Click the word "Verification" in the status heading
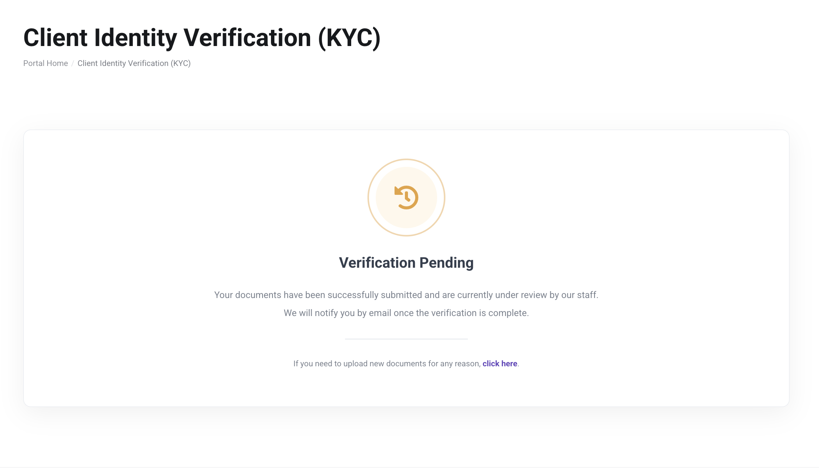Viewport: 819px width, 471px height. click(377, 263)
